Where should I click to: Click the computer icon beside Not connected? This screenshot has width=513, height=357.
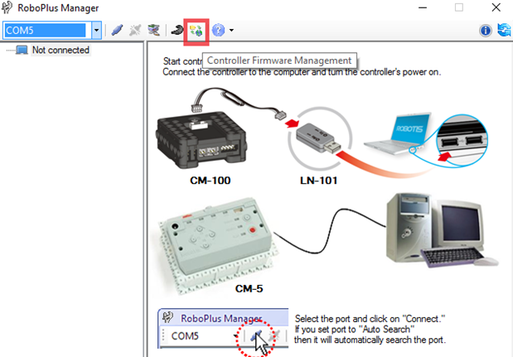(22, 50)
